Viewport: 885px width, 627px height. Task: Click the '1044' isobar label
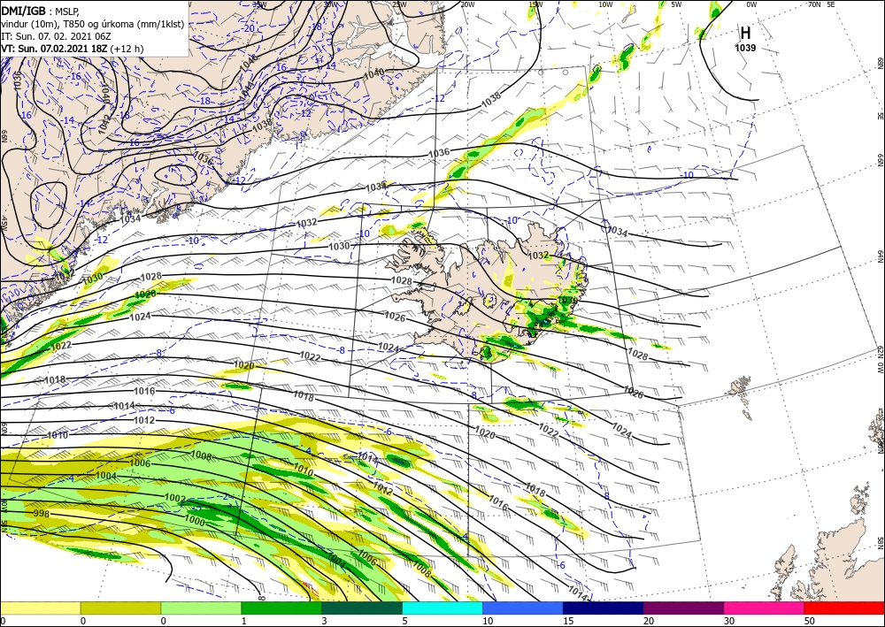click(247, 90)
